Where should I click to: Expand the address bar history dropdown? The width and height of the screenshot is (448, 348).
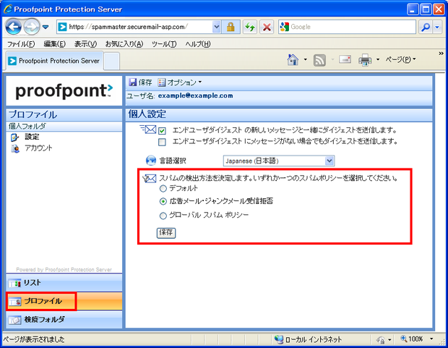[x=217, y=27]
